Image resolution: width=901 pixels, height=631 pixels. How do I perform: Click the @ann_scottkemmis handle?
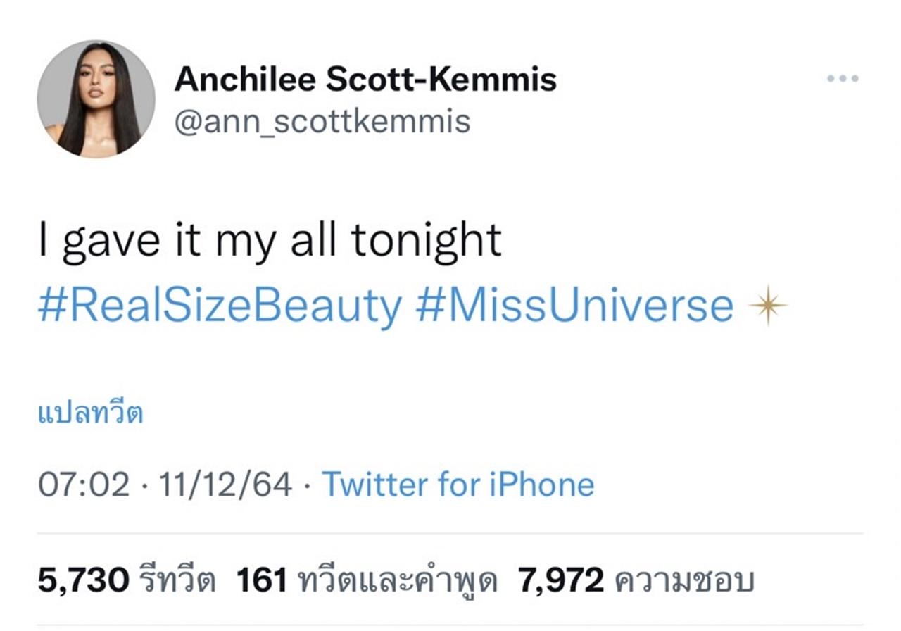(x=322, y=121)
